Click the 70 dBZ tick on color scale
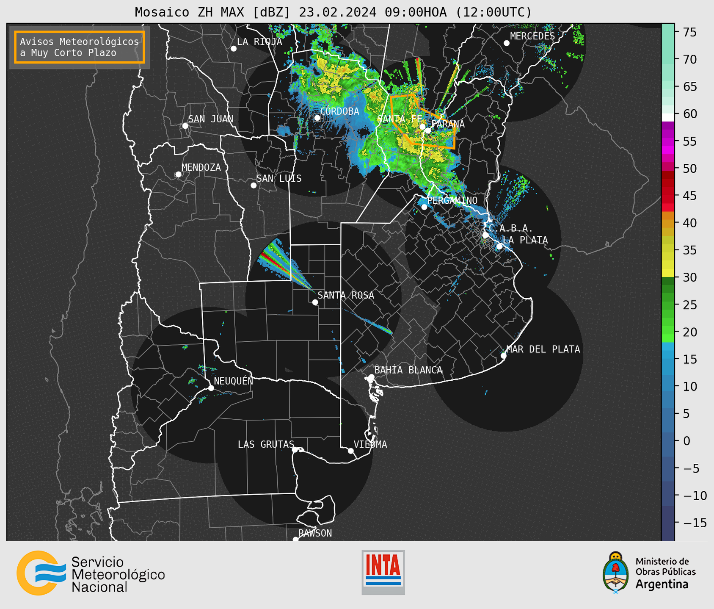 pos(689,59)
